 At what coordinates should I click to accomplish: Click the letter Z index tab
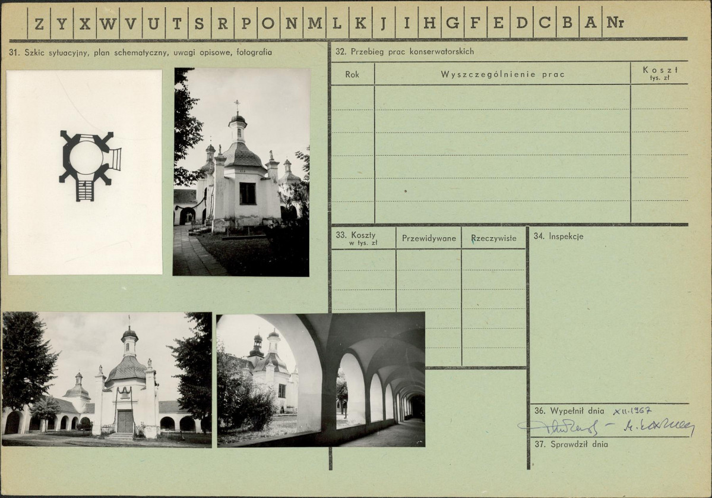[x=39, y=23]
